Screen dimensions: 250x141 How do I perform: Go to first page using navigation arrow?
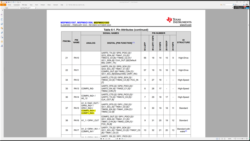point(101,139)
